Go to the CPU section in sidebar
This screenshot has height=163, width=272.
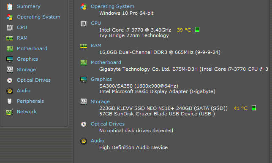point(22,27)
